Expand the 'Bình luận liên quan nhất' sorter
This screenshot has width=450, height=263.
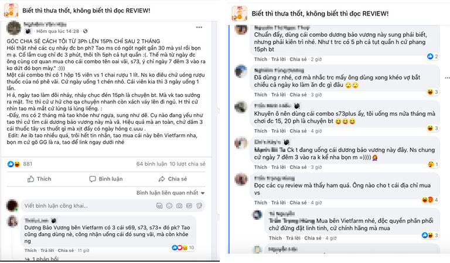click(x=169, y=192)
